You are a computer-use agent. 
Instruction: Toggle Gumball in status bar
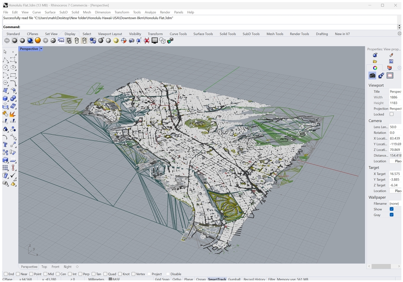(234, 279)
